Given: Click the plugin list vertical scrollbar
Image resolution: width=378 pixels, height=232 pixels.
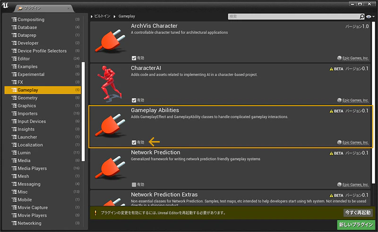Looking at the screenshot, I should pos(373,103).
